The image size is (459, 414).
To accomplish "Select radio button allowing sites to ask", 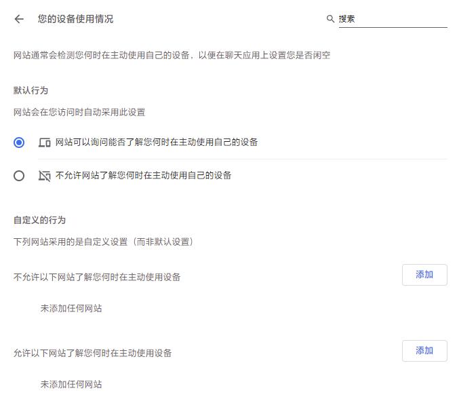I will [19, 143].
